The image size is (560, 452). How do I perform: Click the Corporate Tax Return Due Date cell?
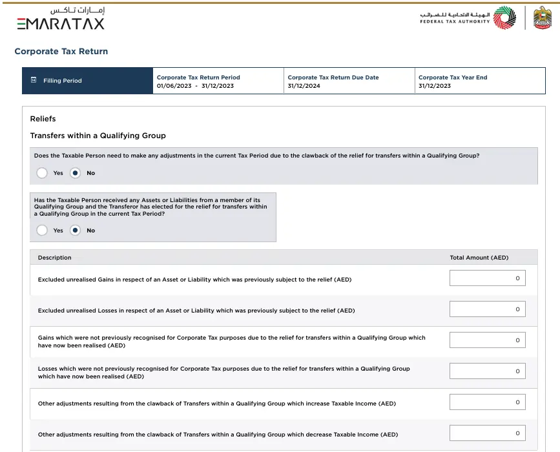[x=349, y=81]
